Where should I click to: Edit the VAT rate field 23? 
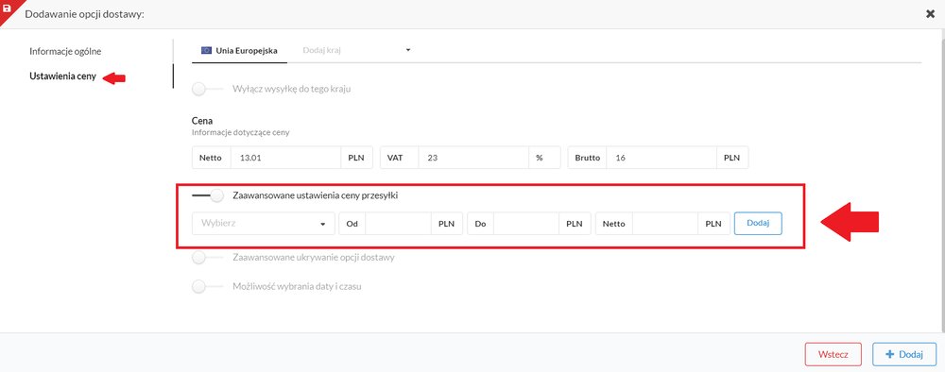pyautogui.click(x=473, y=158)
